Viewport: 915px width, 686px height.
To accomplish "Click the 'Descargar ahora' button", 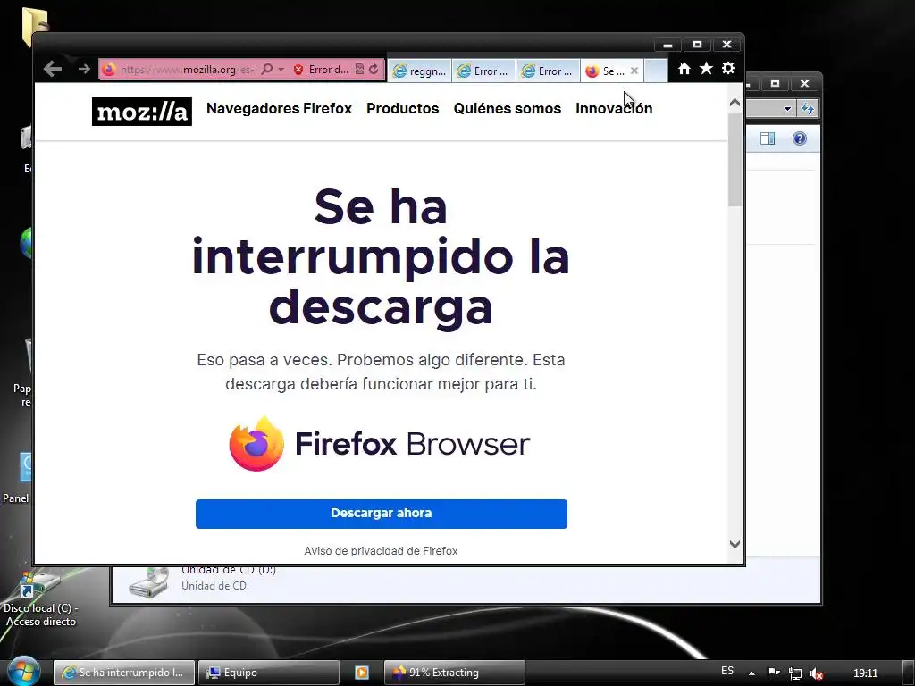I will pyautogui.click(x=381, y=514).
